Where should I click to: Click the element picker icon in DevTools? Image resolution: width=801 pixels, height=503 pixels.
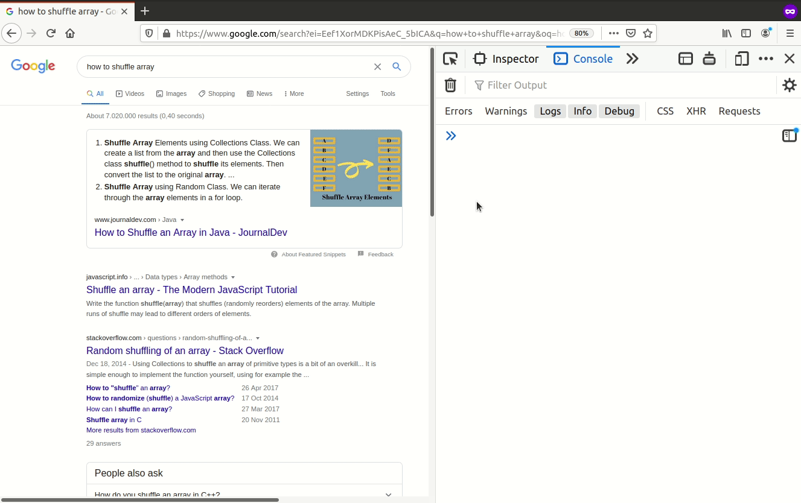click(x=450, y=59)
